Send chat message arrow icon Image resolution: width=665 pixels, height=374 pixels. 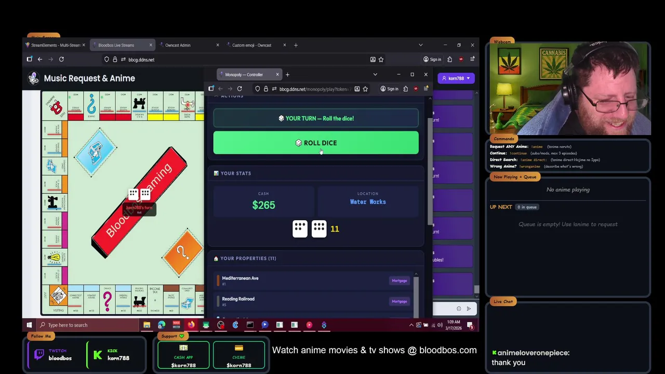[469, 309]
